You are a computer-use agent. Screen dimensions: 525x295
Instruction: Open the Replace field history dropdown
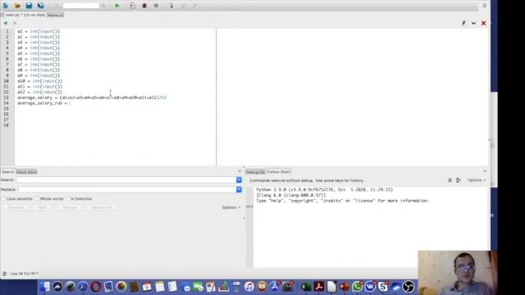coord(239,189)
